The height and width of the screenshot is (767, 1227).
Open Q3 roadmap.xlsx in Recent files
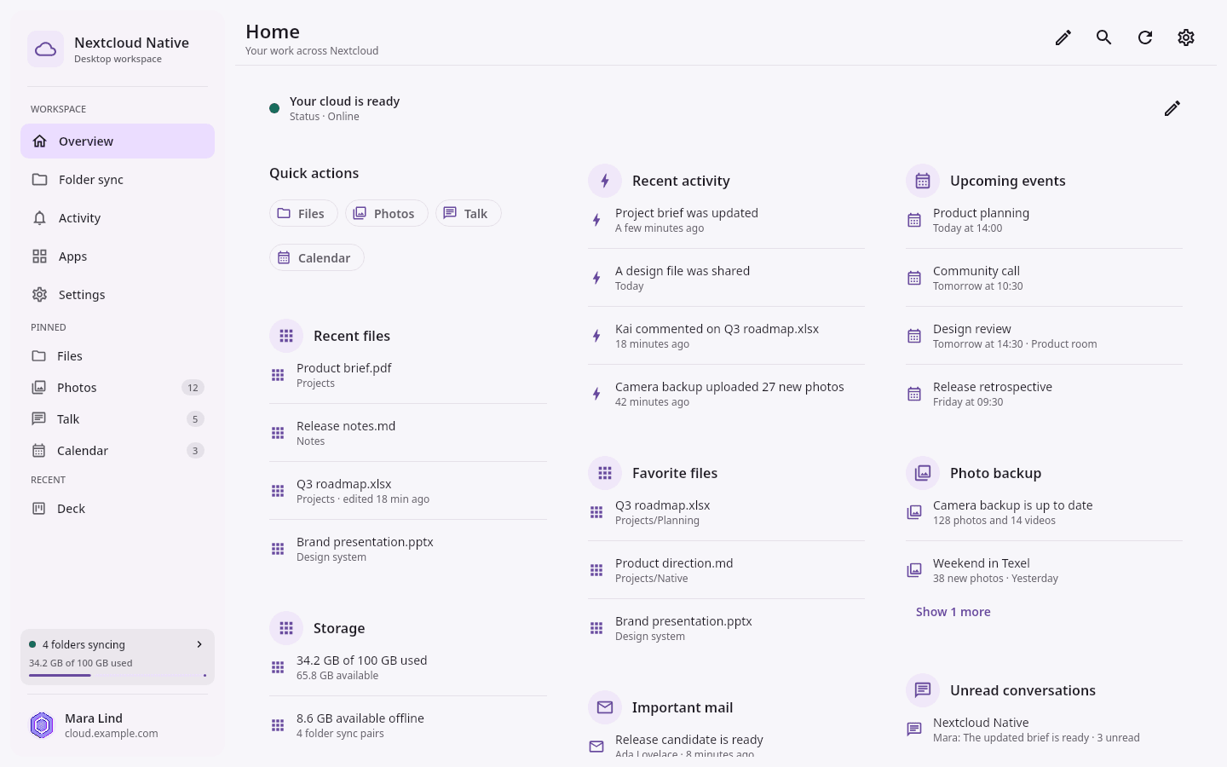tap(408, 491)
